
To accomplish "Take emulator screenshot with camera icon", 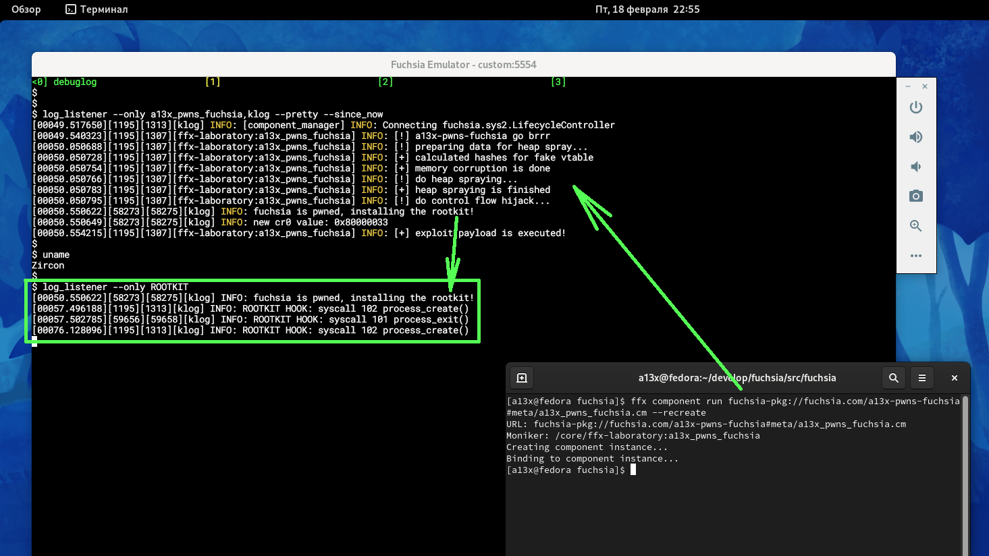I will click(915, 196).
